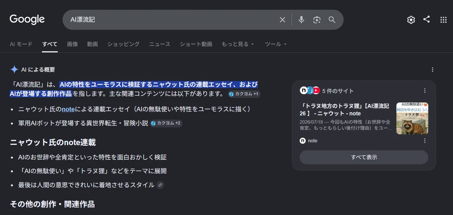Click the magnifying glass search icon
Image resolution: width=453 pixels, height=215 pixels.
(332, 20)
